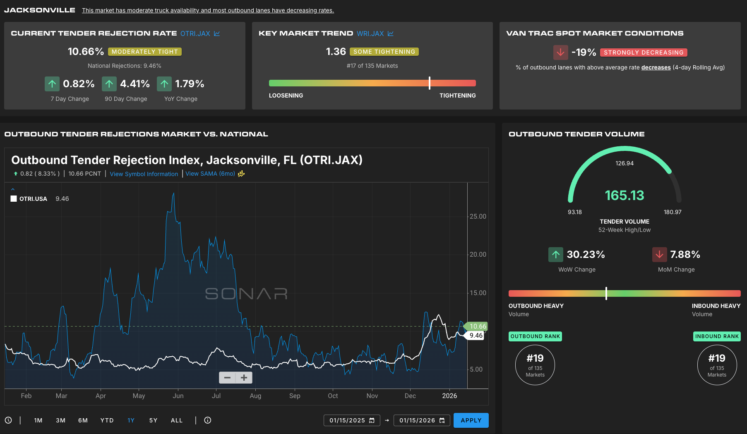747x434 pixels.
Task: Click the market summary sentence link at top
Action: pos(208,10)
